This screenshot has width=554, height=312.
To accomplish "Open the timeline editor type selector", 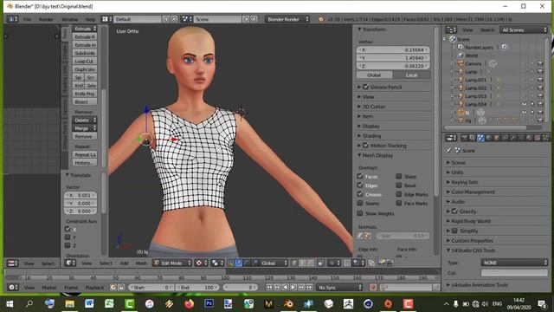I will pyautogui.click(x=13, y=287).
